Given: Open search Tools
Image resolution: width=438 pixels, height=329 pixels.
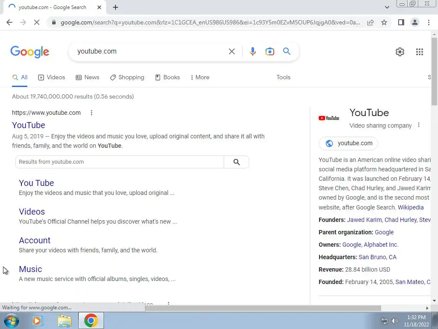Looking at the screenshot, I should pyautogui.click(x=283, y=78).
